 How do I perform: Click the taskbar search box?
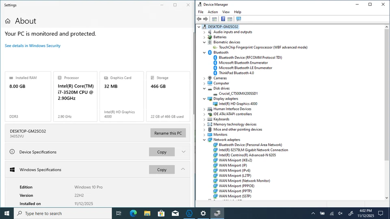pyautogui.click(x=63, y=213)
